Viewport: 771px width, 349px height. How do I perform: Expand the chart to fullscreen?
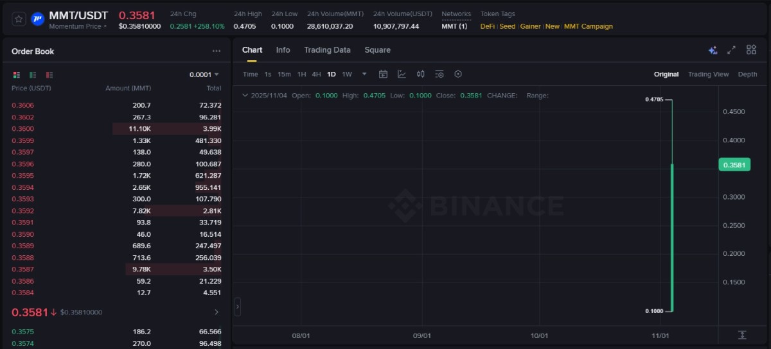point(731,50)
